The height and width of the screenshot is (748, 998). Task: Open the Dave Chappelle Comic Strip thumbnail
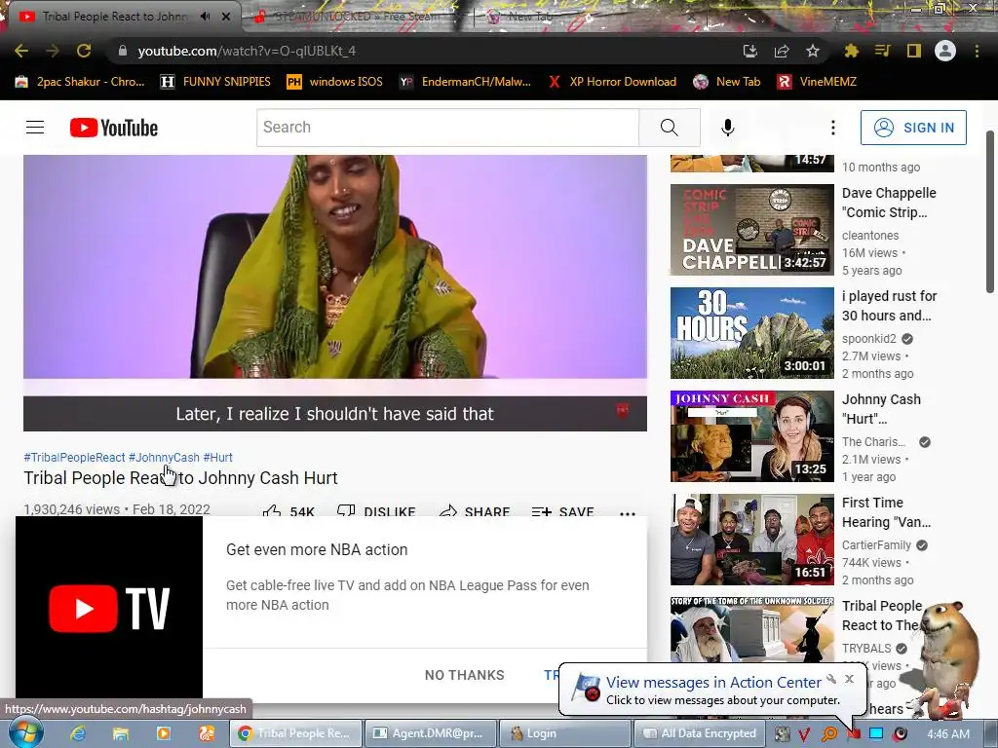click(x=751, y=230)
